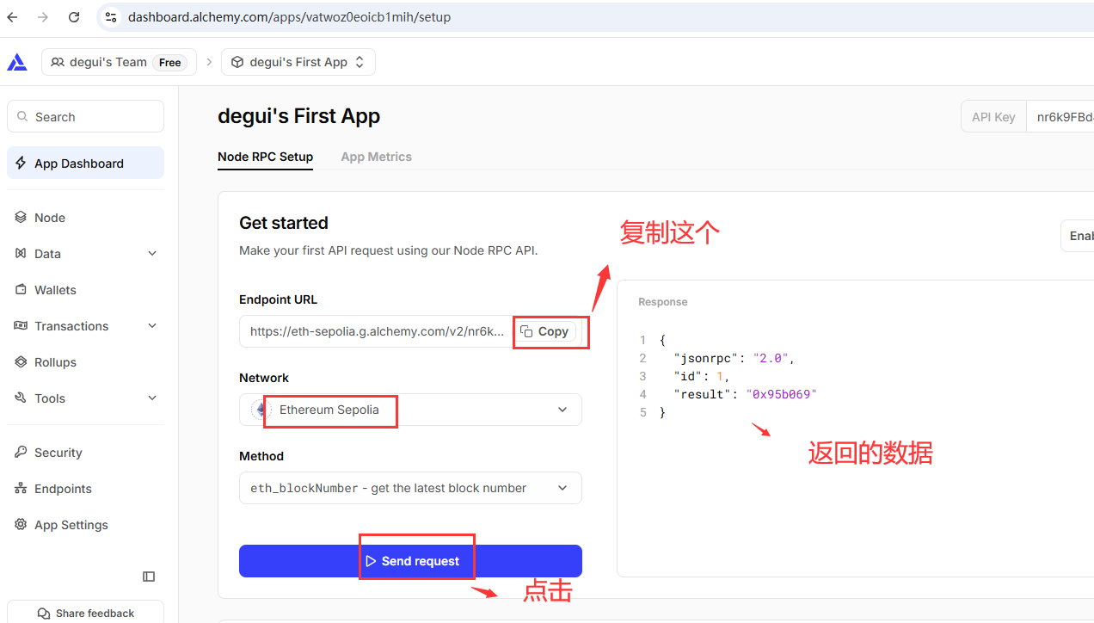The height and width of the screenshot is (623, 1094).
Task: Open the Network dropdown showing Ethereum Sepolia
Action: point(410,410)
